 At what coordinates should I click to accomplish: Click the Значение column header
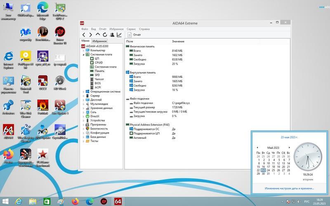click(x=178, y=42)
